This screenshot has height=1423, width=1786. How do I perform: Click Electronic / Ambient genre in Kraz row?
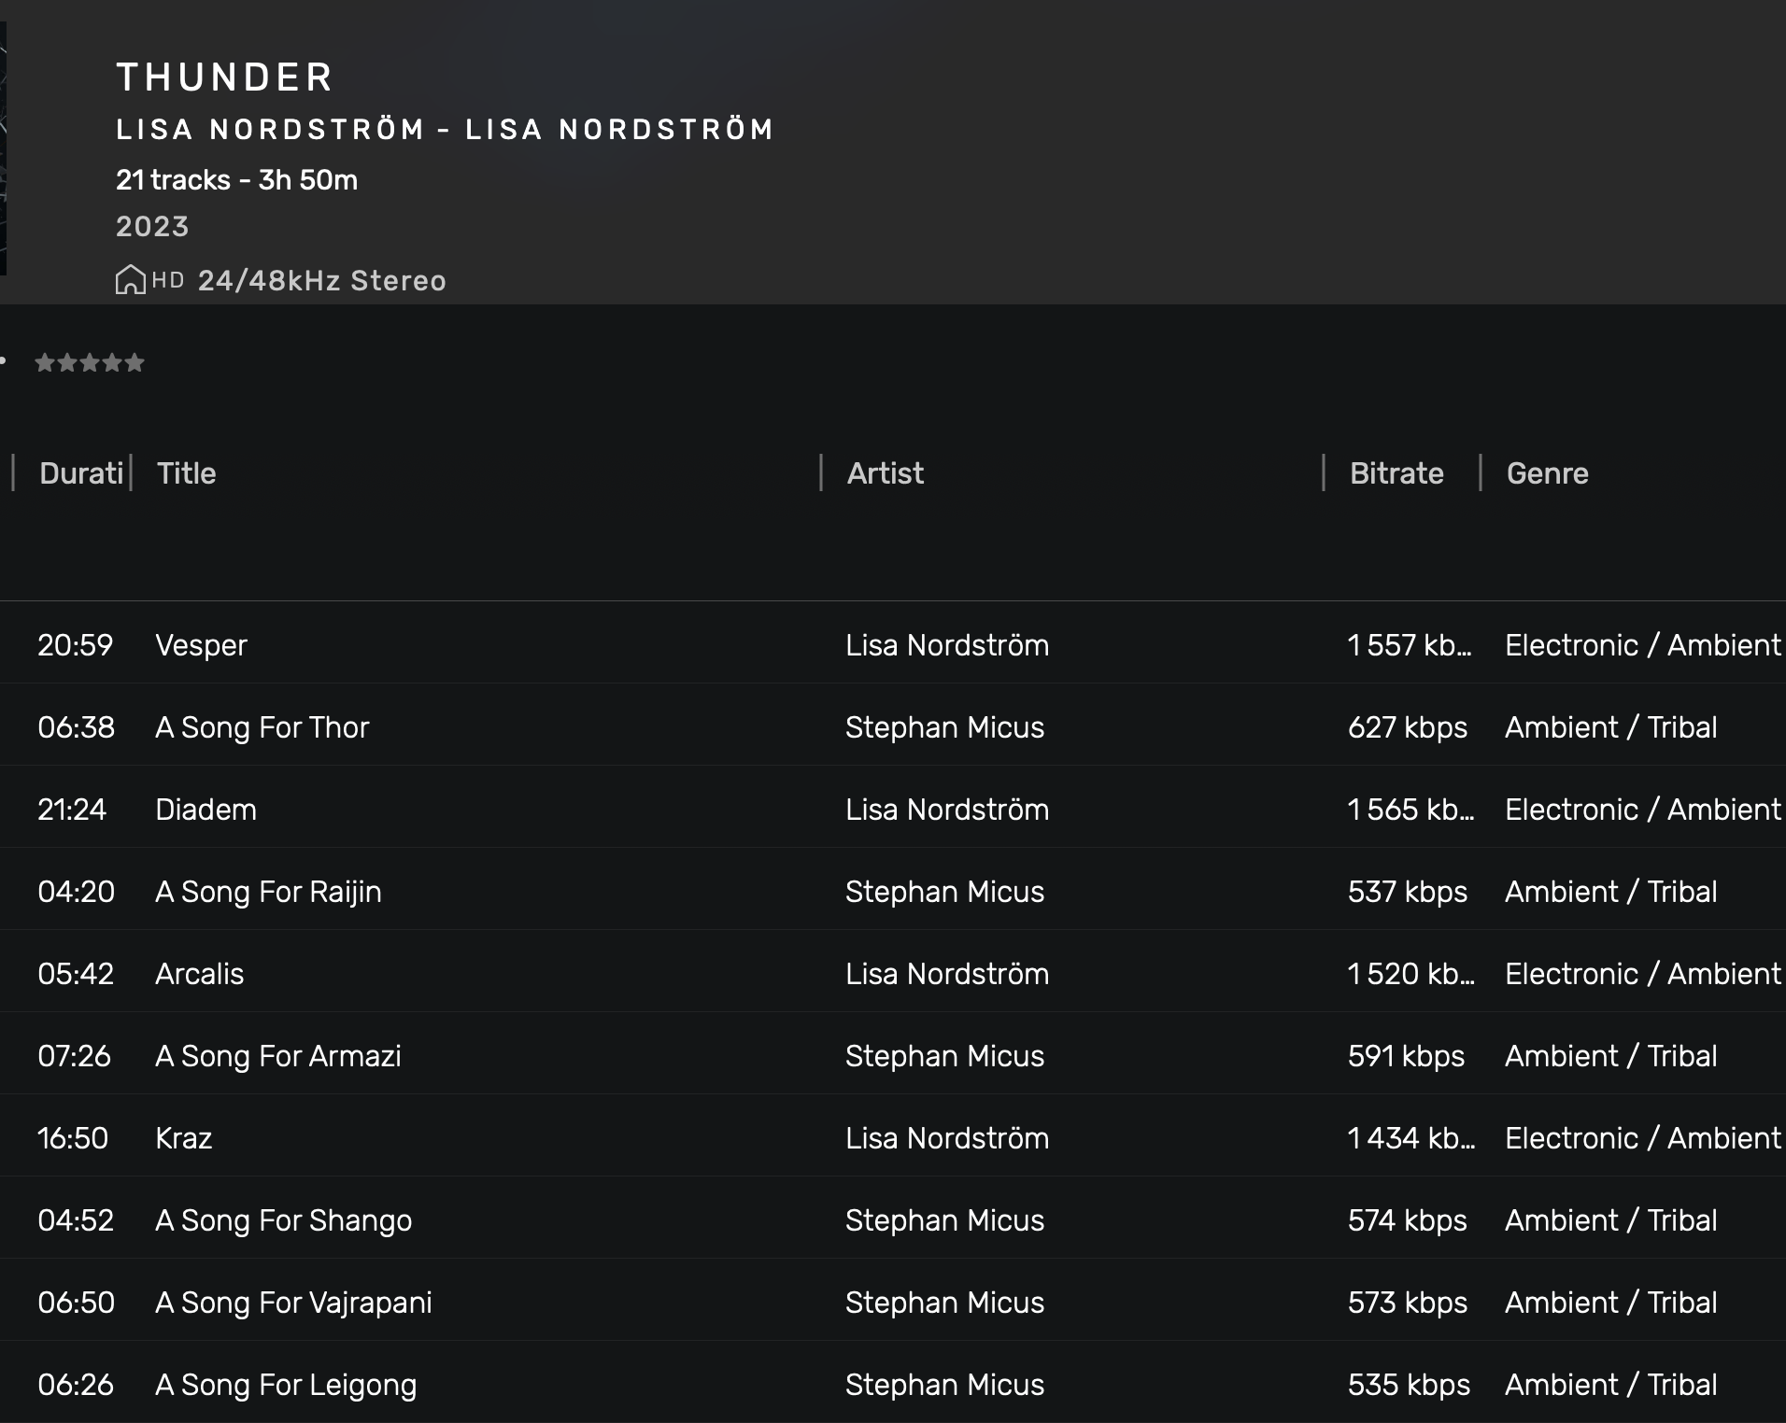click(x=1643, y=1138)
